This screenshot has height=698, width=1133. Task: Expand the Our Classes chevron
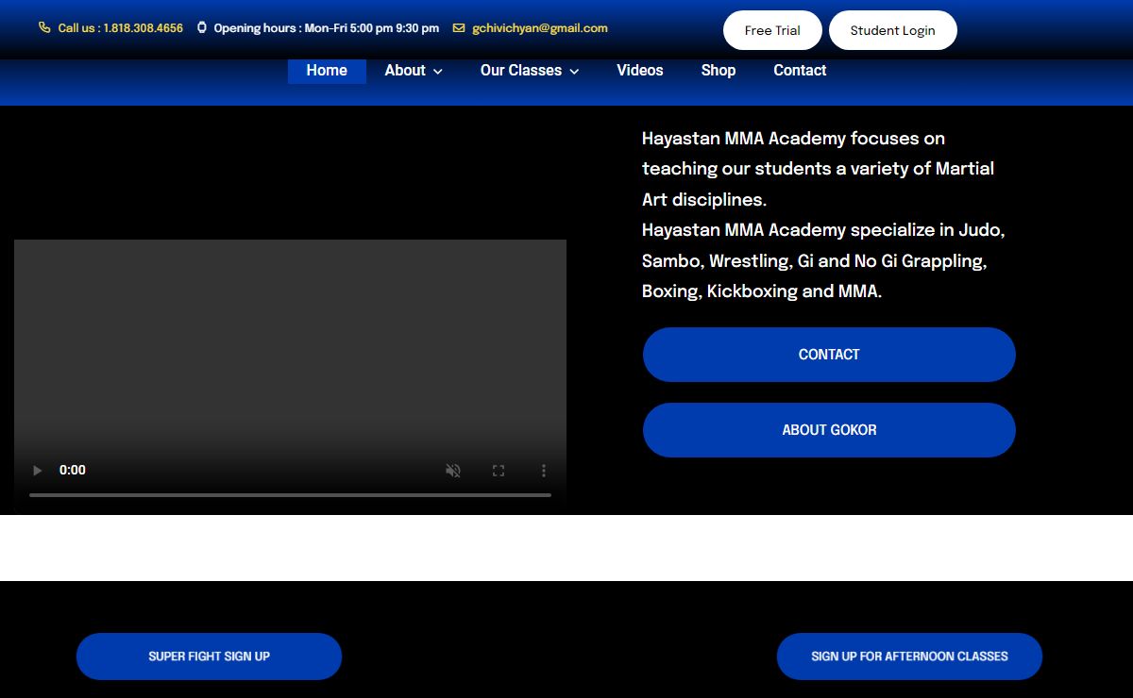(574, 71)
